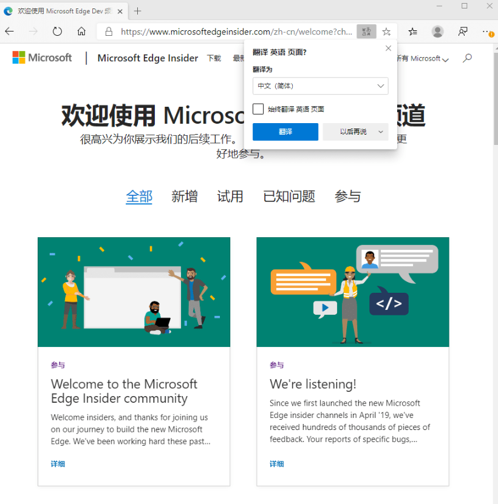Close the Microsoft Edge Dev tab

click(x=120, y=12)
